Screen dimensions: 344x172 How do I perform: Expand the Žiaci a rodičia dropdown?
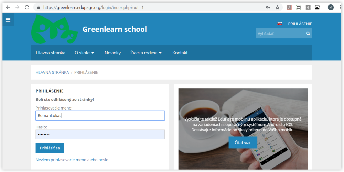click(x=146, y=53)
